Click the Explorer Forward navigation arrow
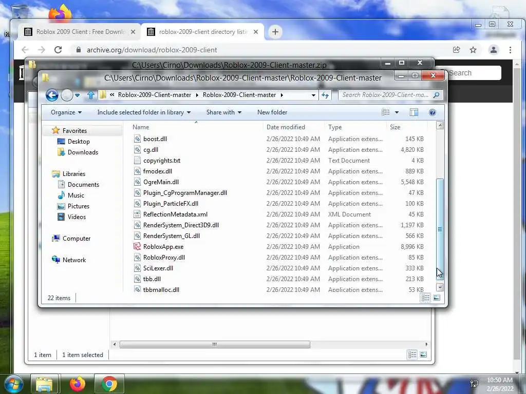 pyautogui.click(x=67, y=95)
